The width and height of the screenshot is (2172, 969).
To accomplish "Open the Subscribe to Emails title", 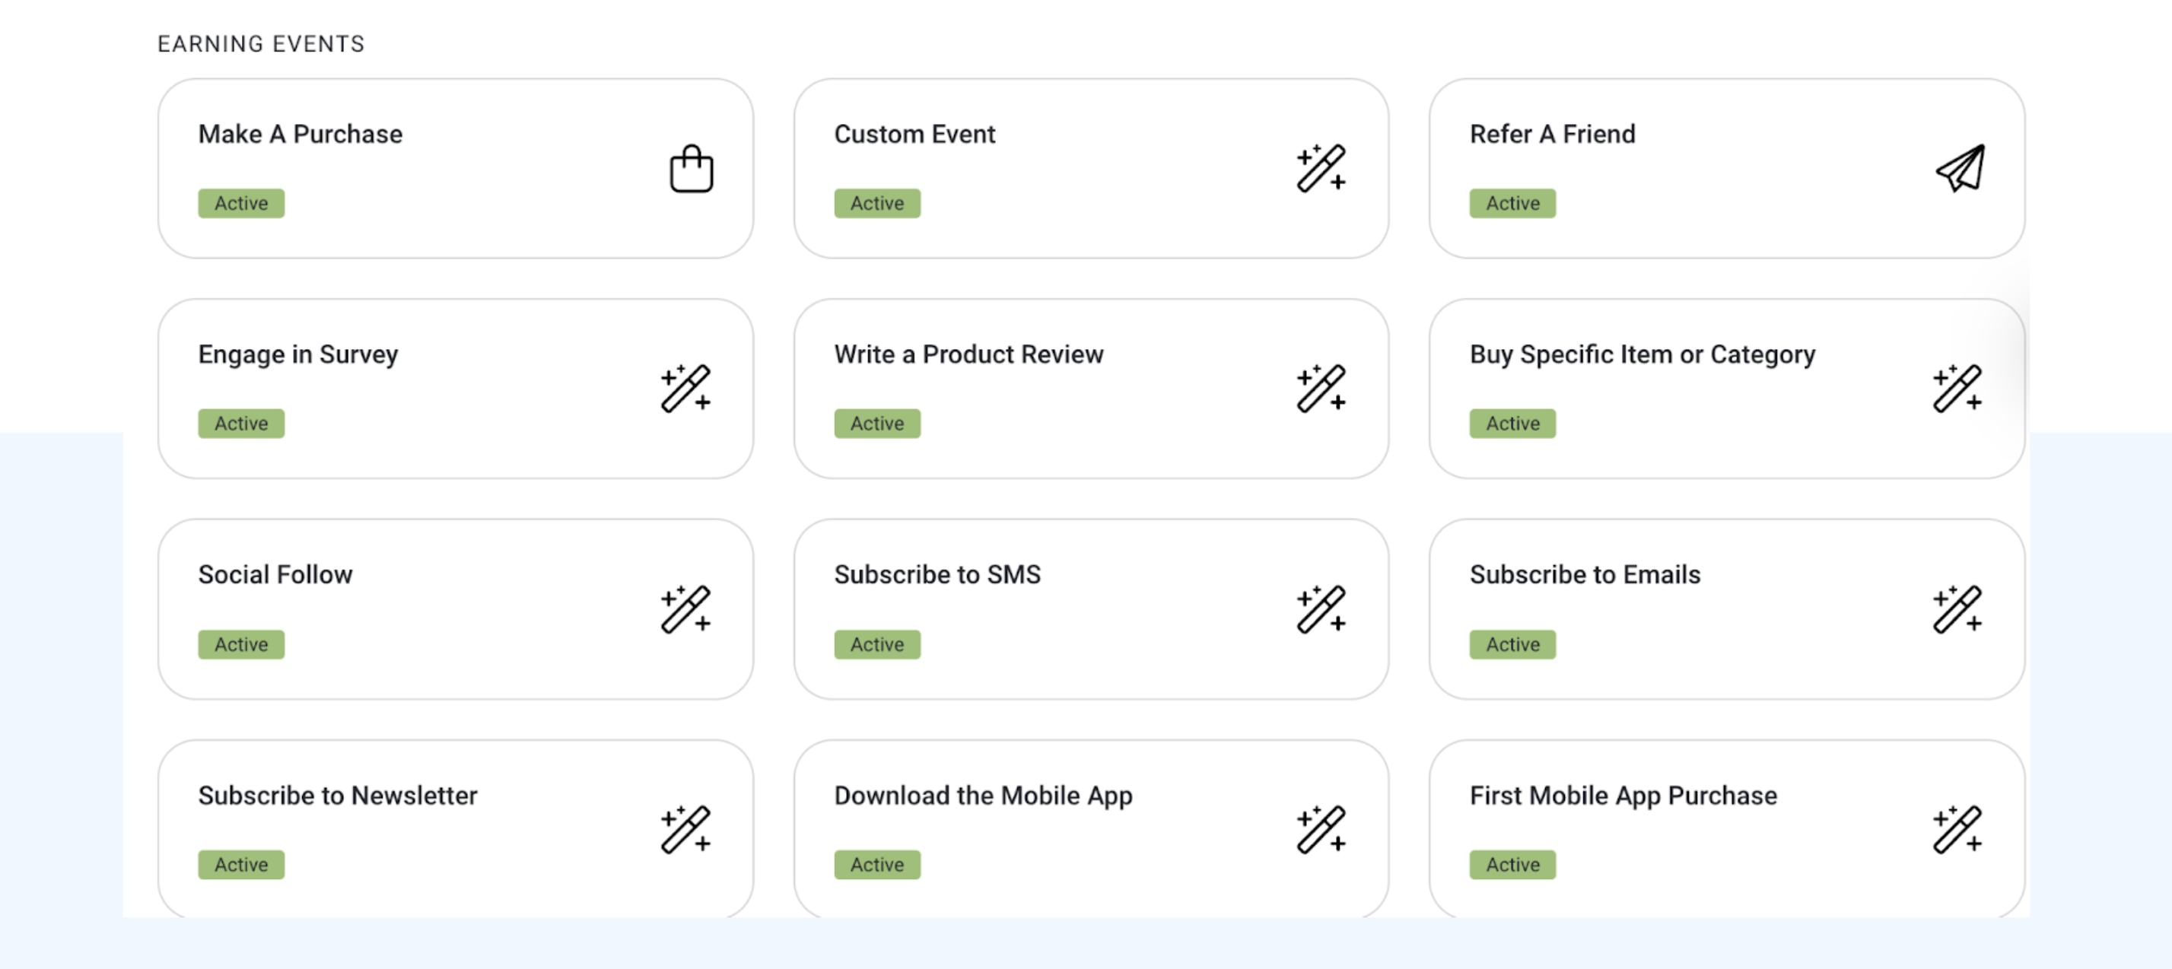I will pos(1585,575).
